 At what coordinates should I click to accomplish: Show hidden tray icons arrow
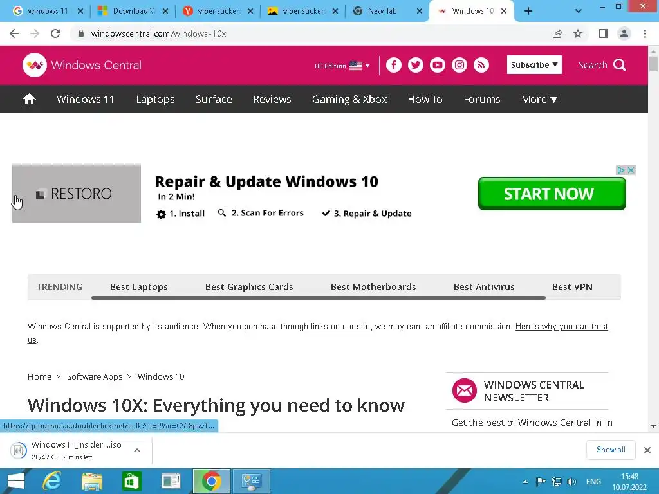pyautogui.click(x=525, y=482)
